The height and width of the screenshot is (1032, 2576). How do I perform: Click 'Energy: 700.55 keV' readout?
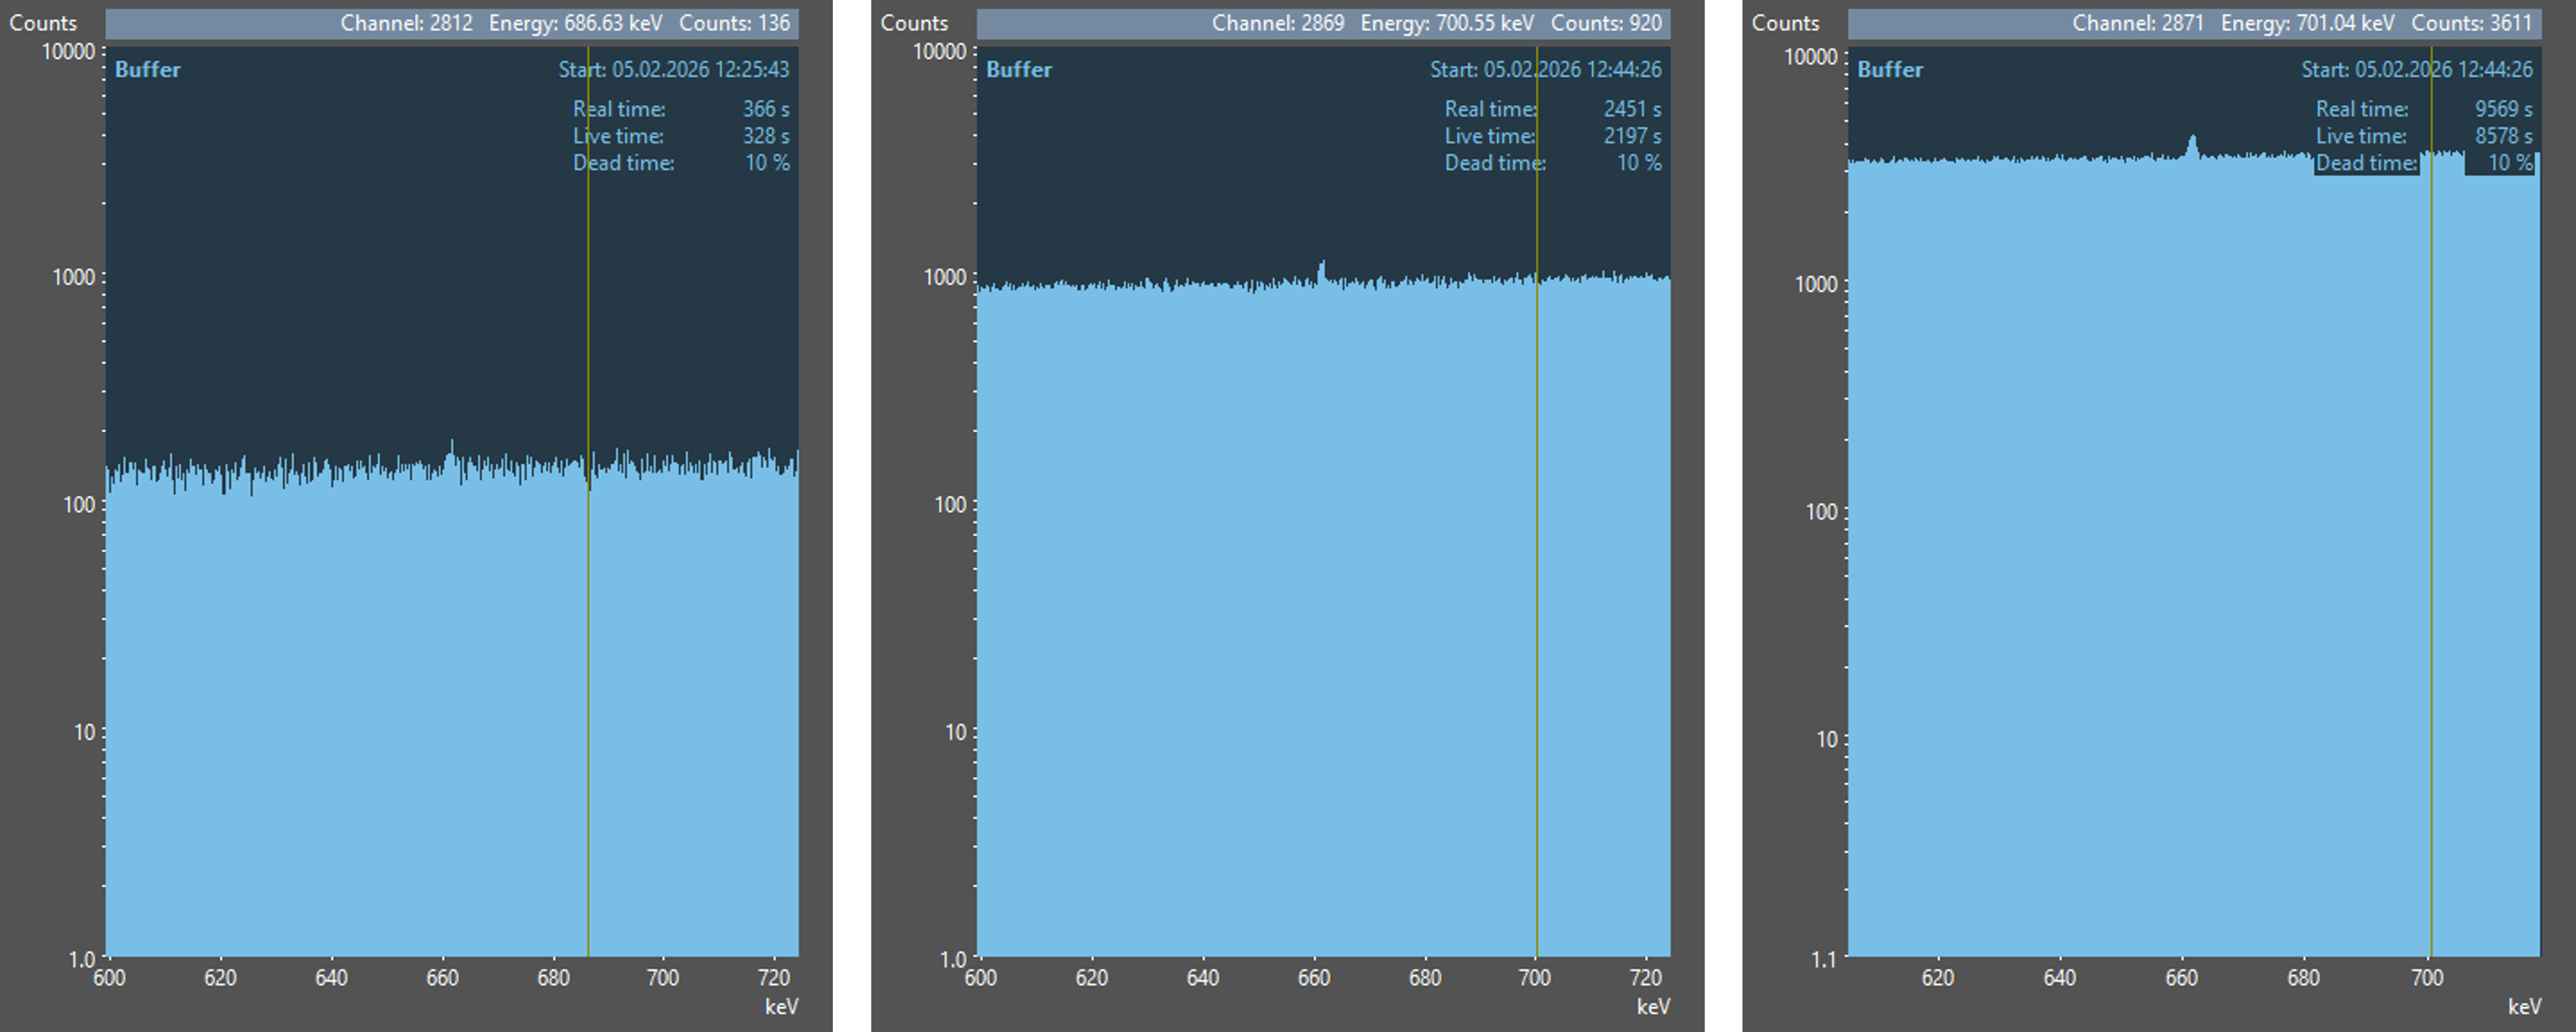(1447, 23)
